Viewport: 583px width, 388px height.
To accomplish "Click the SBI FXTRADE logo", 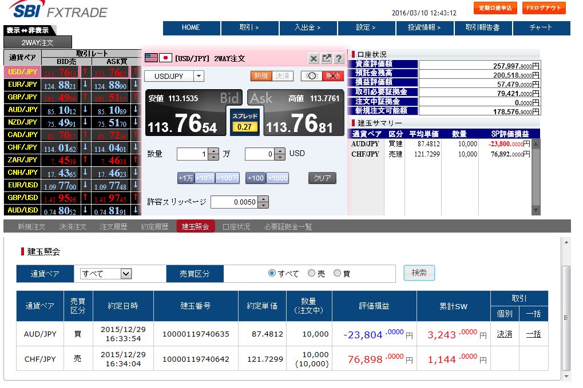I will [59, 10].
